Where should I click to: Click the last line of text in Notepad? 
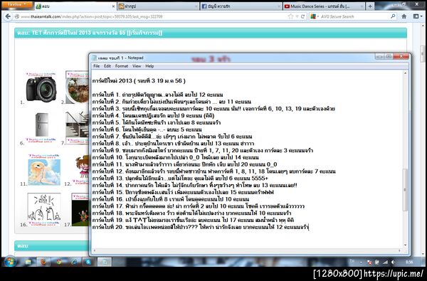coord(200,227)
